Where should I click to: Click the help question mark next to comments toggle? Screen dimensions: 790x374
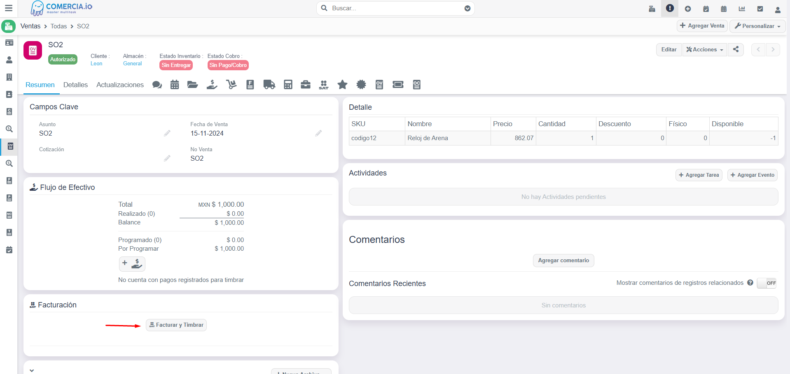pos(750,283)
